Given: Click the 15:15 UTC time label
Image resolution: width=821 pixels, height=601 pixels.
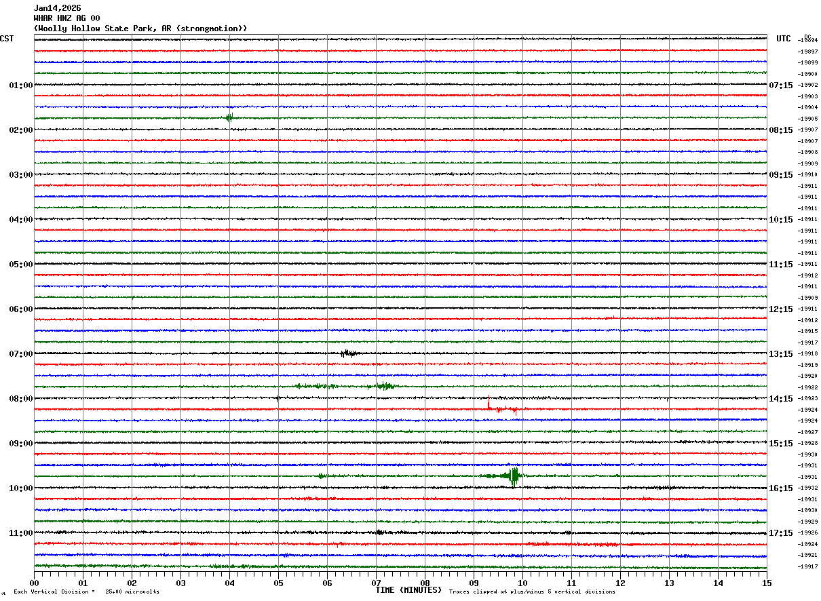Looking at the screenshot, I should pyautogui.click(x=781, y=444).
